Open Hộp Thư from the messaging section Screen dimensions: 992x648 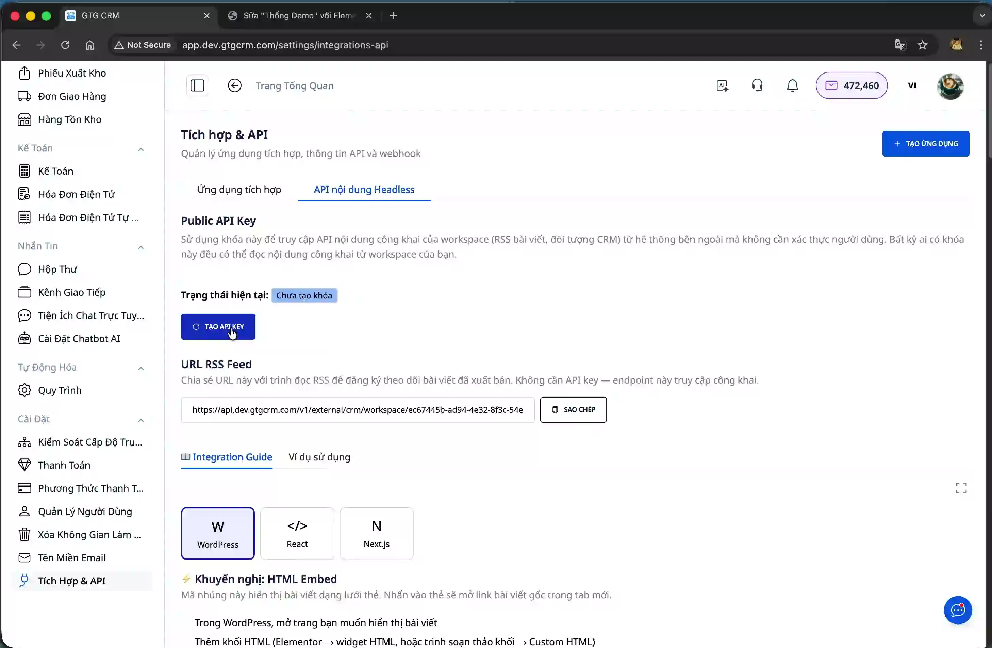click(57, 269)
